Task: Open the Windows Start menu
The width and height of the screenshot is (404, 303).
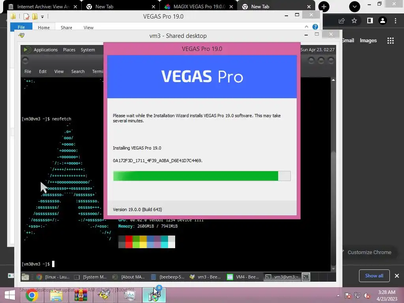Action: [x=10, y=296]
